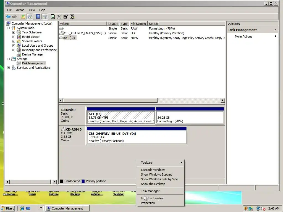
Task: Expand Local Users and Groups node
Action: (x=14, y=46)
